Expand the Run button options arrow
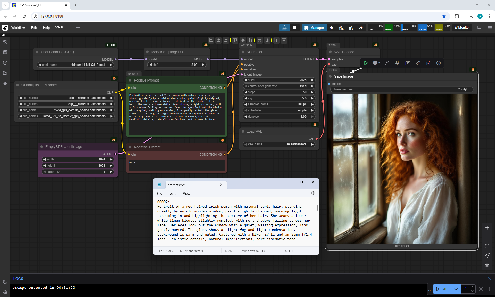This screenshot has height=297, width=495. [456, 289]
